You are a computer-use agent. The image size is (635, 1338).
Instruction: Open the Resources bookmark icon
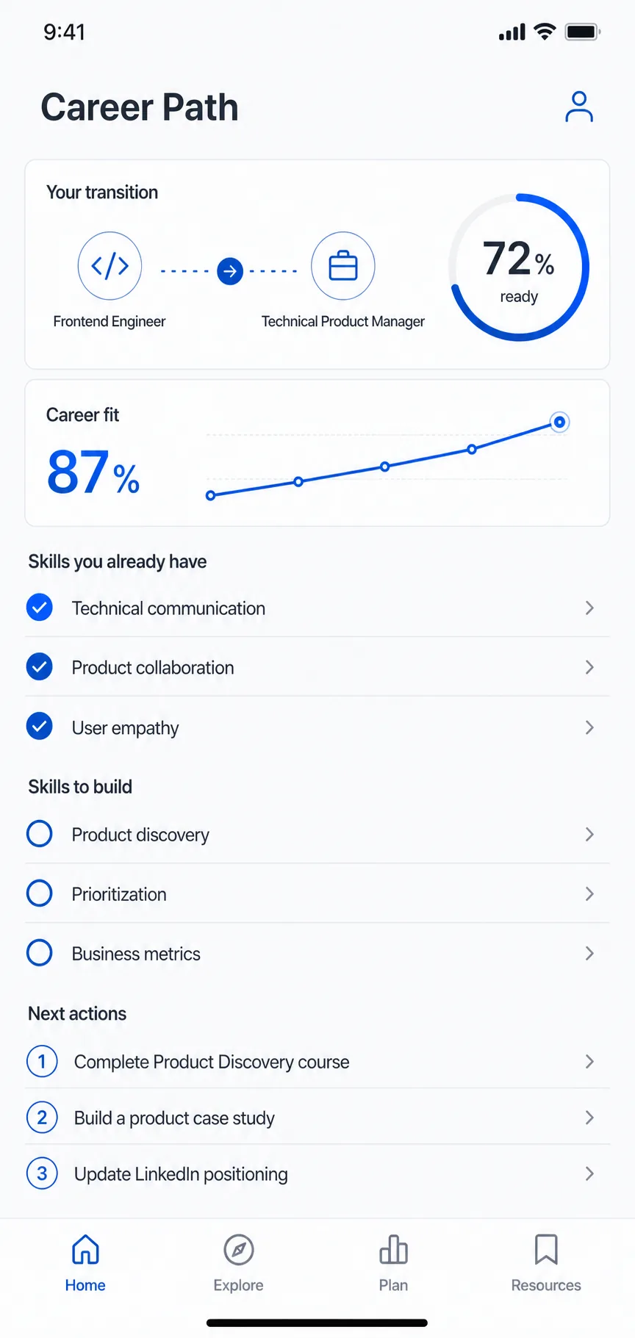(546, 1249)
